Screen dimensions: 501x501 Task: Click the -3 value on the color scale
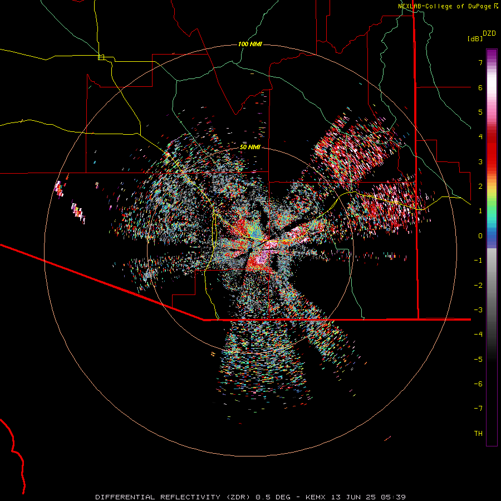478,310
